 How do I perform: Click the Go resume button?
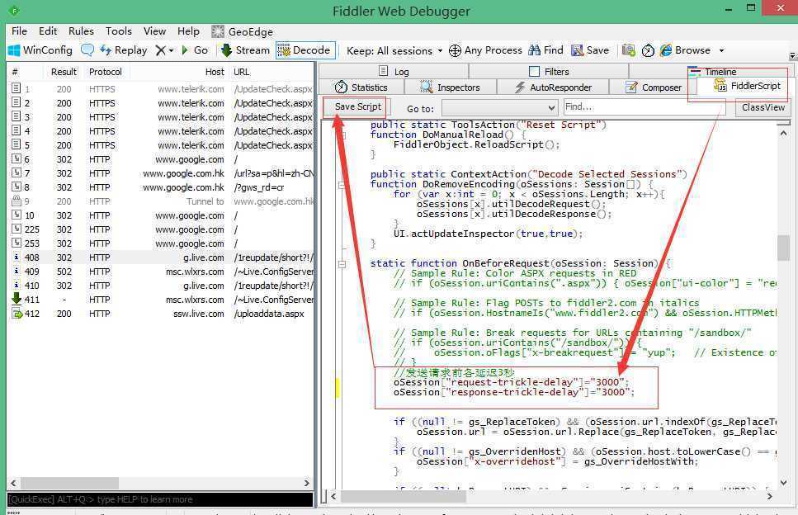coord(195,50)
